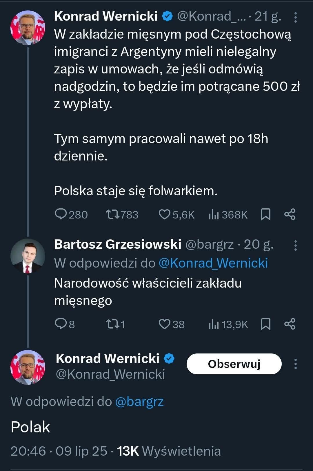313x471 pixels.
Task: Open more options next to Obserwuj button
Action: pyautogui.click(x=295, y=364)
